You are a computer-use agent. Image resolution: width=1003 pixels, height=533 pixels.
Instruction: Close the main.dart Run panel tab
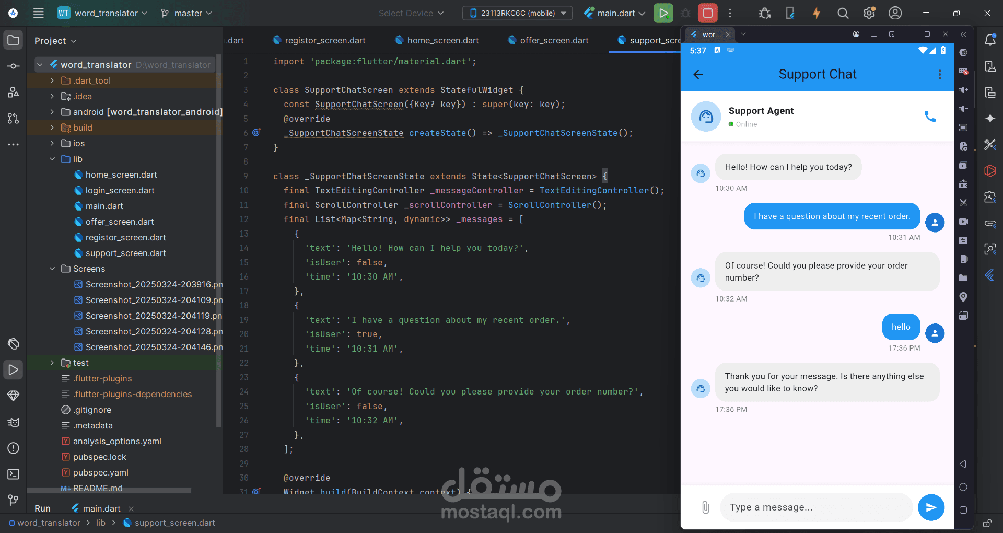coord(131,509)
